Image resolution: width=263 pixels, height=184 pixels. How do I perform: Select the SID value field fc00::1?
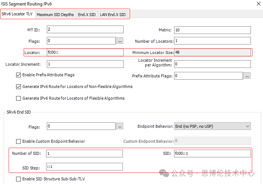(212, 153)
